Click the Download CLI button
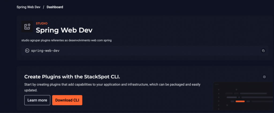 click(x=67, y=100)
